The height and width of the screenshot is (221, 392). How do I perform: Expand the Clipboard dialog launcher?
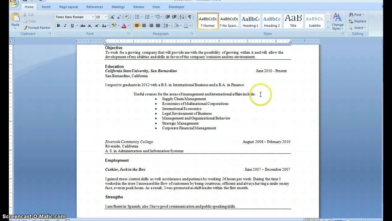coord(50,33)
